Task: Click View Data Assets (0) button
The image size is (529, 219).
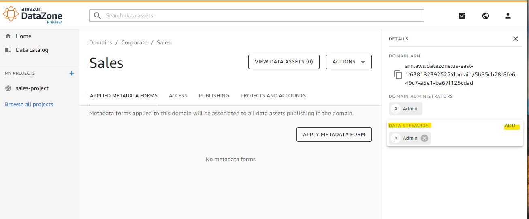Action: (x=284, y=62)
